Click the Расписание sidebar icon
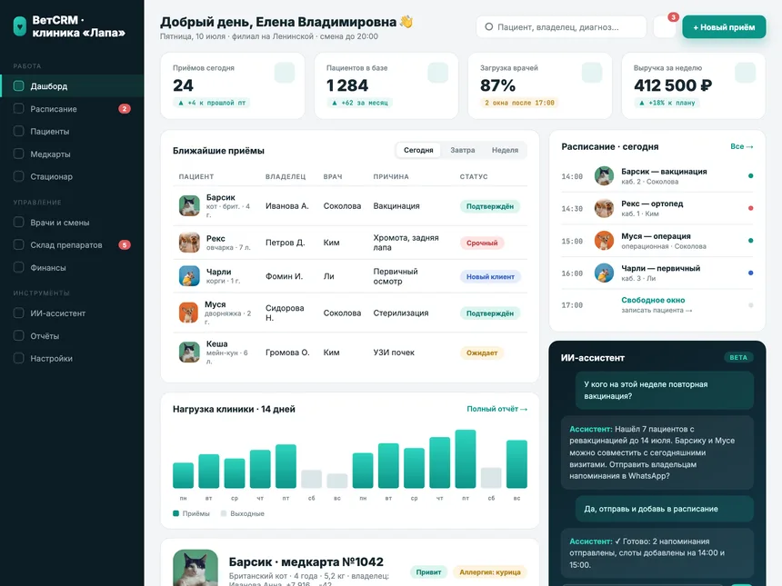The image size is (782, 586). tap(18, 109)
